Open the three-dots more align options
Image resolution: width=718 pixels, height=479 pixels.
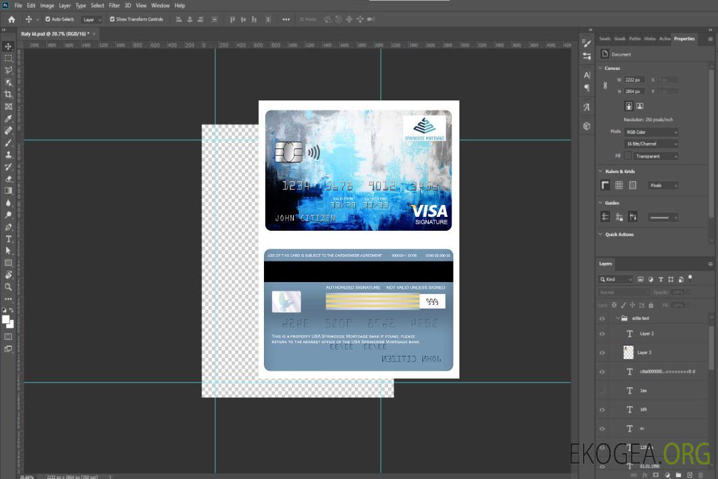point(286,19)
